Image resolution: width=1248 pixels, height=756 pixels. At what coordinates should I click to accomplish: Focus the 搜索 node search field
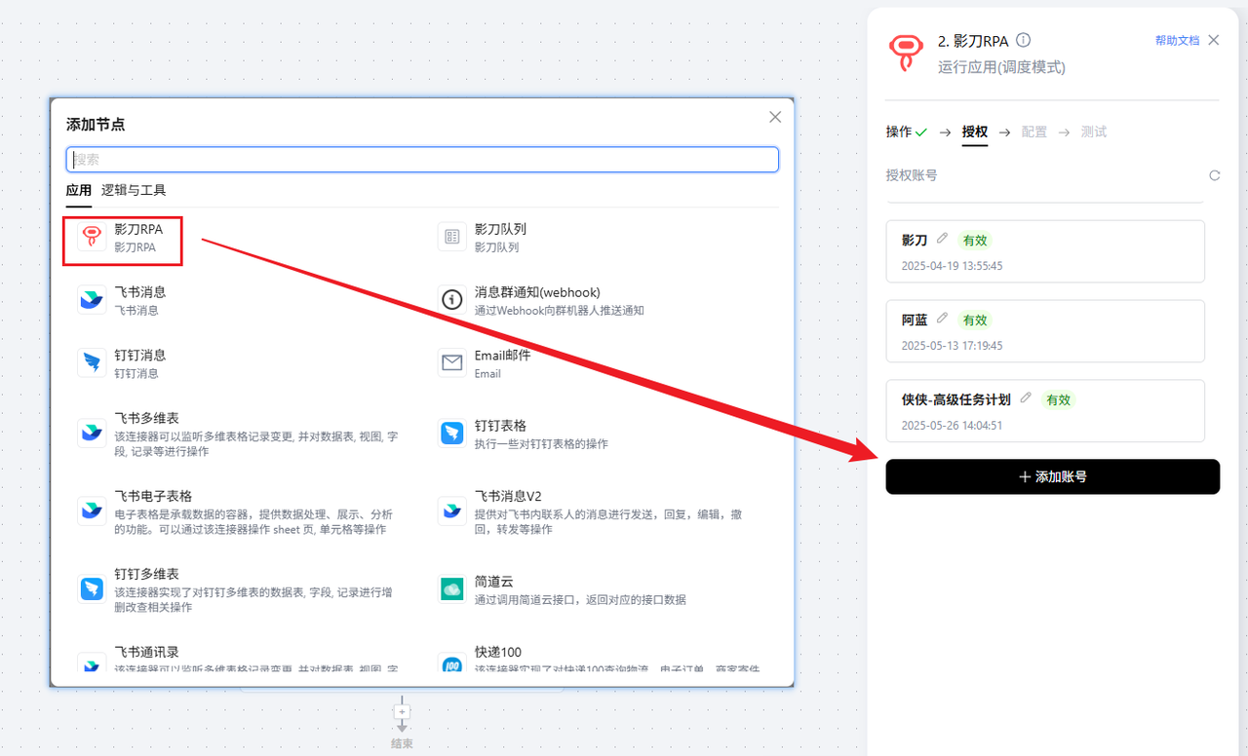point(422,160)
